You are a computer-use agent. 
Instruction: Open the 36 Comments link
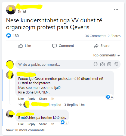coord(96,36)
